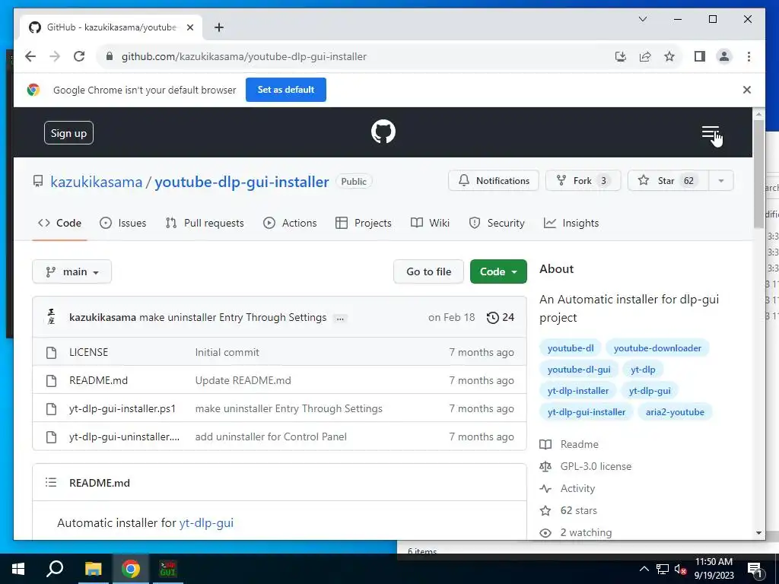The height and width of the screenshot is (584, 779).
Task: Toggle Chrome side panel
Action: (x=700, y=56)
